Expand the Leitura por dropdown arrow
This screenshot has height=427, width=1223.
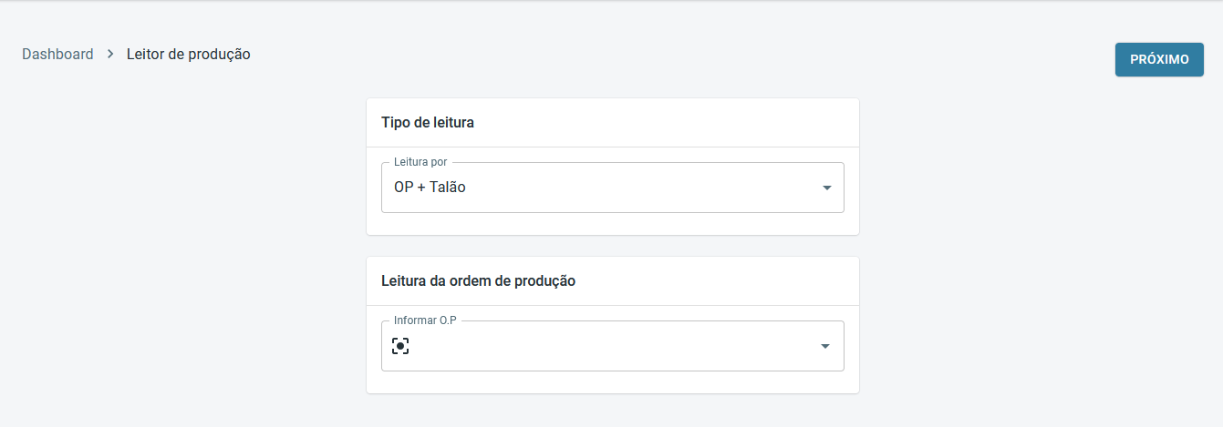pos(826,188)
